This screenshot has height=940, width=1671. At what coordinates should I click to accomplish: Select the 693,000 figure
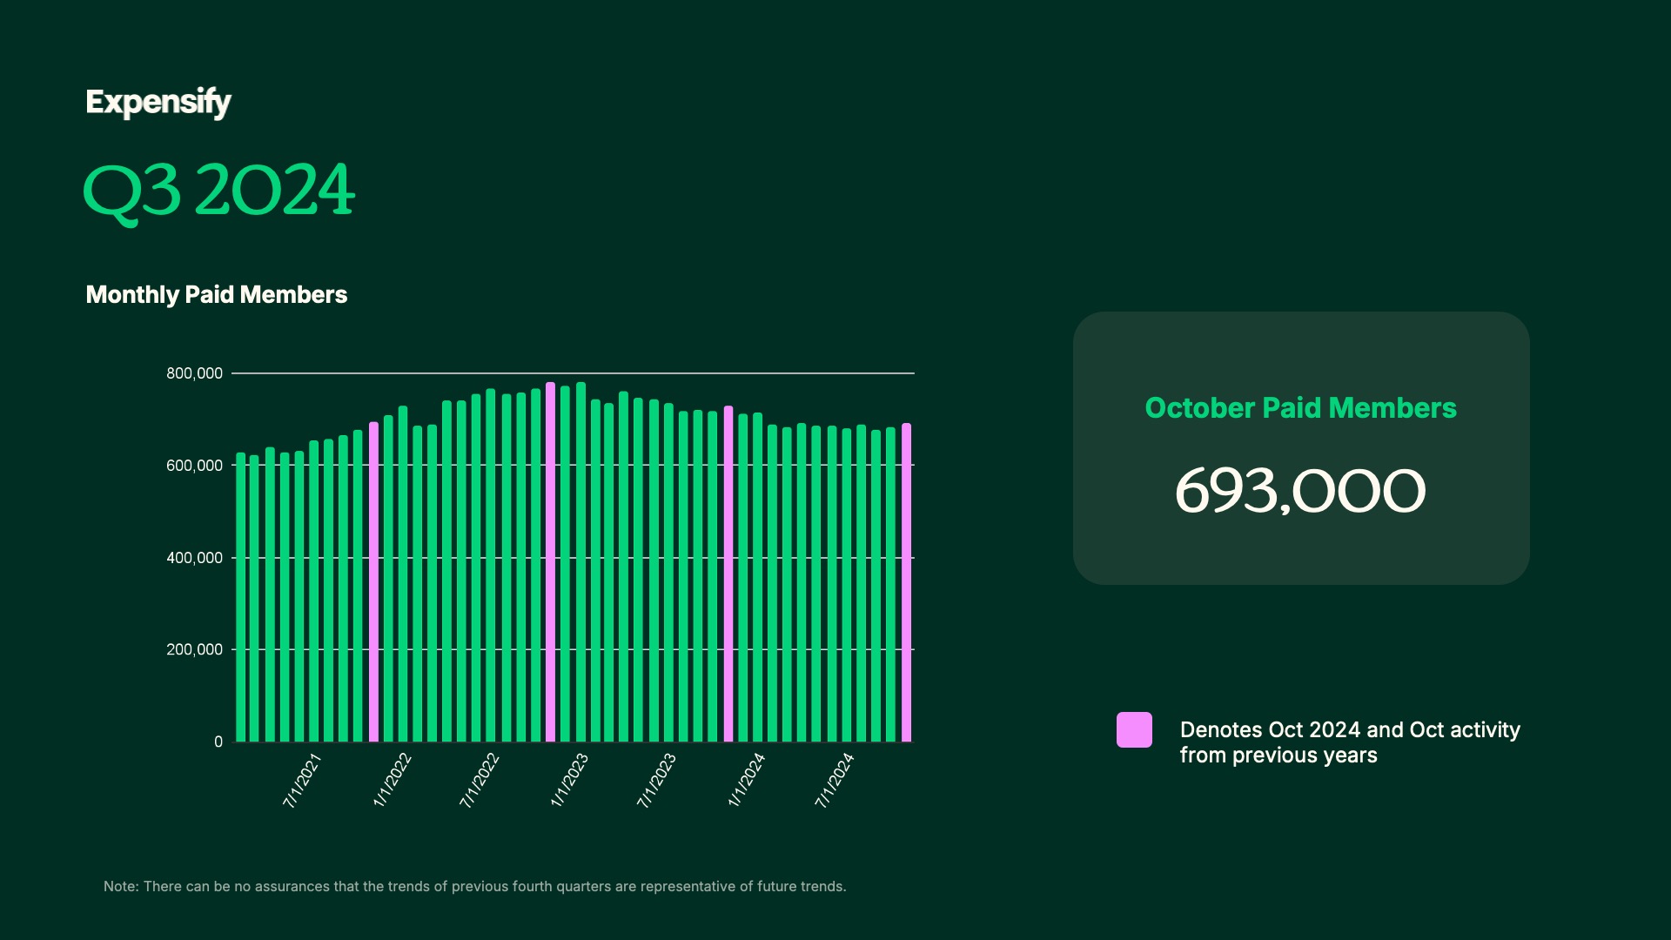tap(1300, 491)
